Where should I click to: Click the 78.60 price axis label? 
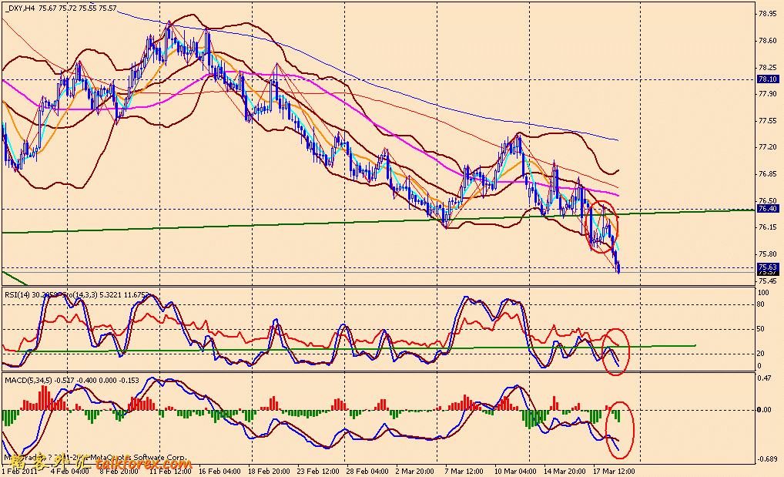coord(767,41)
